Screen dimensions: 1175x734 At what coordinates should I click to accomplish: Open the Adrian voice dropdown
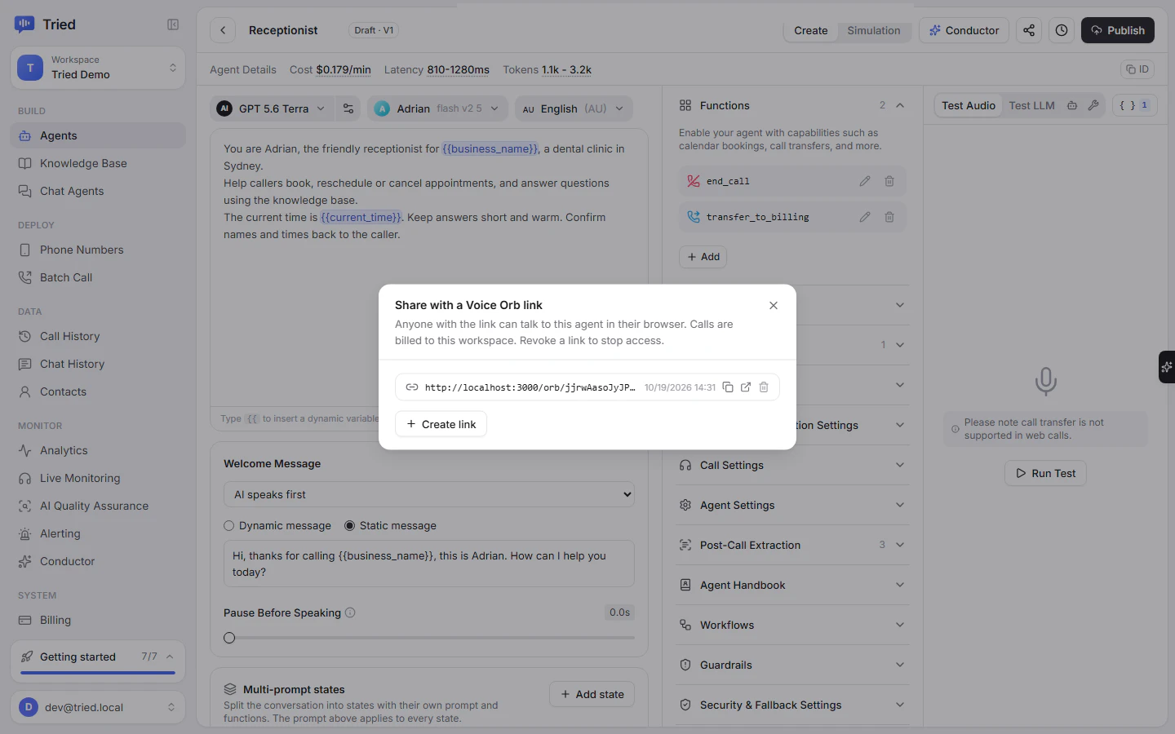tap(437, 108)
